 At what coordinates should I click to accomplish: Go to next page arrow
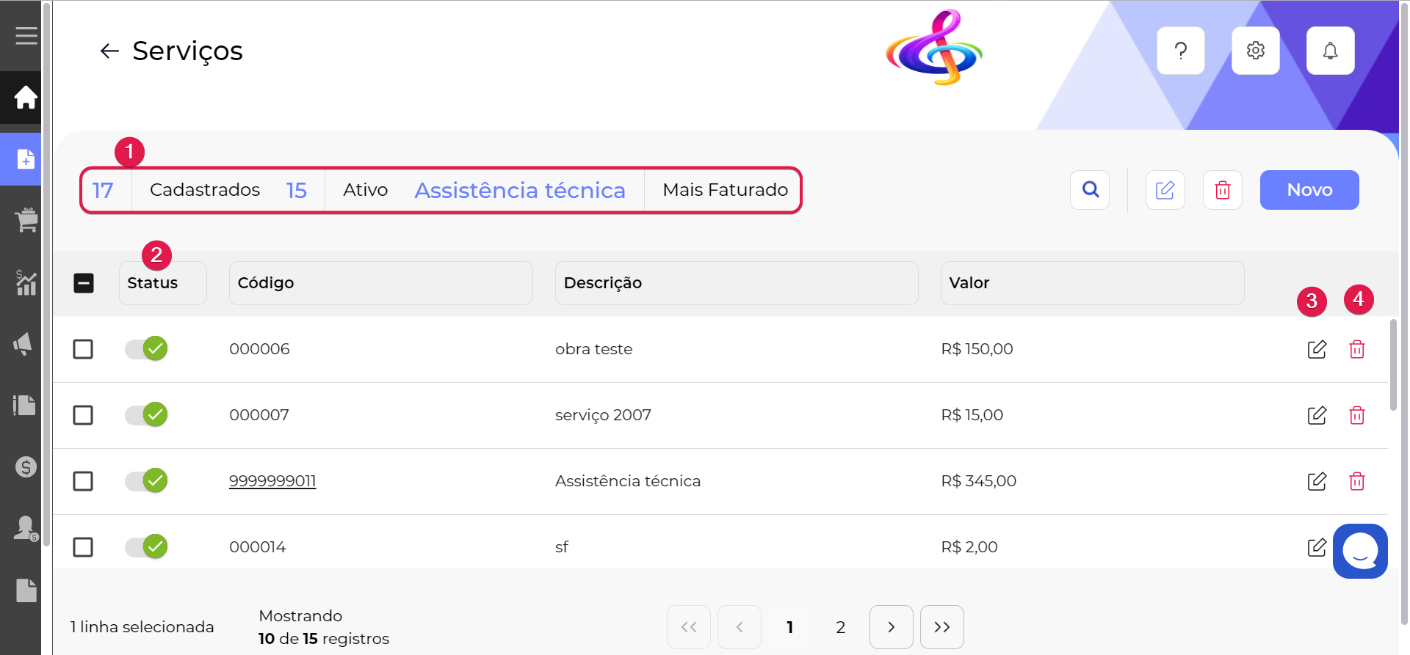(x=891, y=627)
